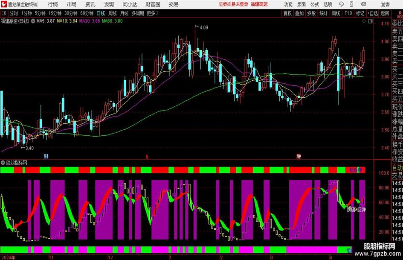Switch to 1分钟 chart period

26,13
